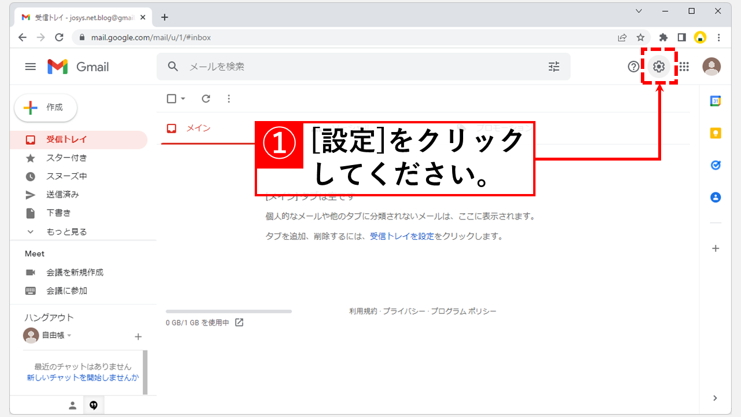Open Chrome tab search chevron
The height and width of the screenshot is (417, 741).
(639, 11)
